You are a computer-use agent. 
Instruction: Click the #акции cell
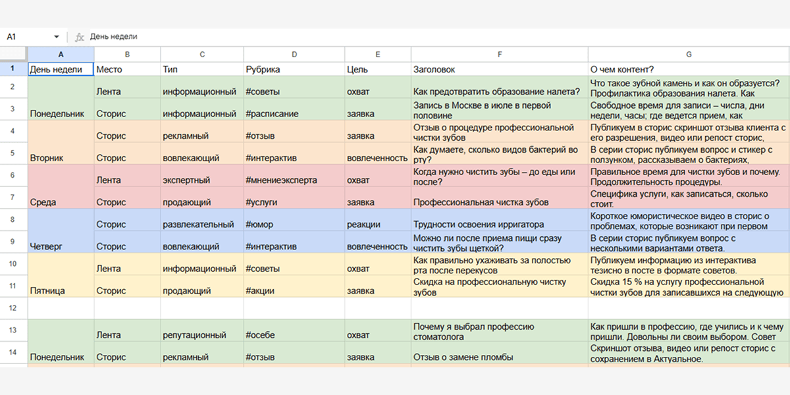pyautogui.click(x=294, y=290)
